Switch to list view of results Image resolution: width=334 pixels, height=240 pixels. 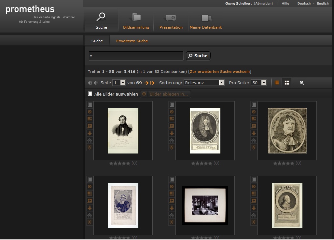pyautogui.click(x=277, y=83)
